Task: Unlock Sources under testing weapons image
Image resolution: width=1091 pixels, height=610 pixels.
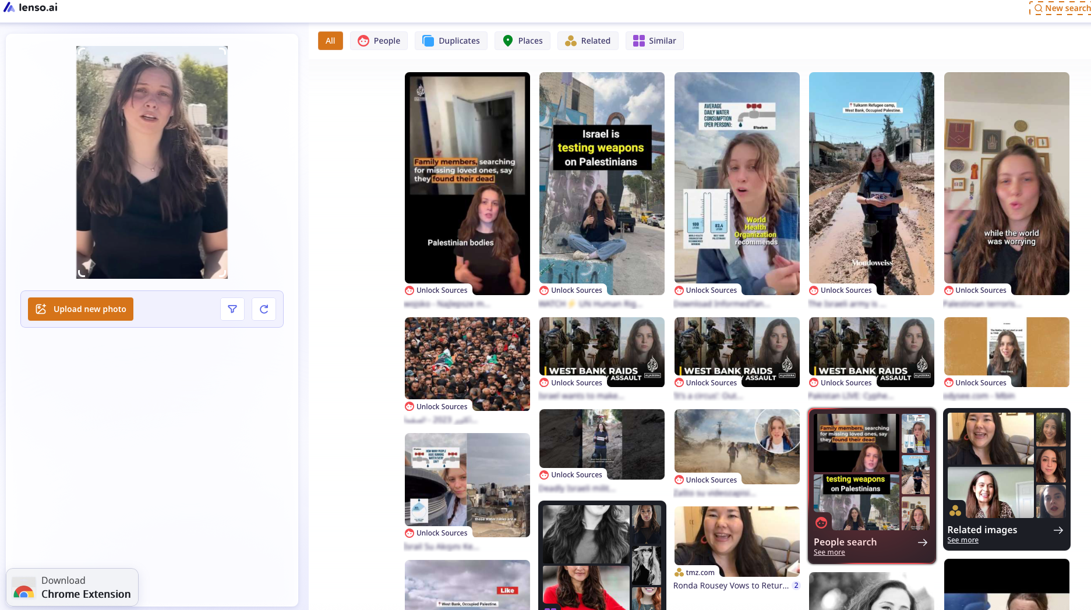Action: point(571,290)
